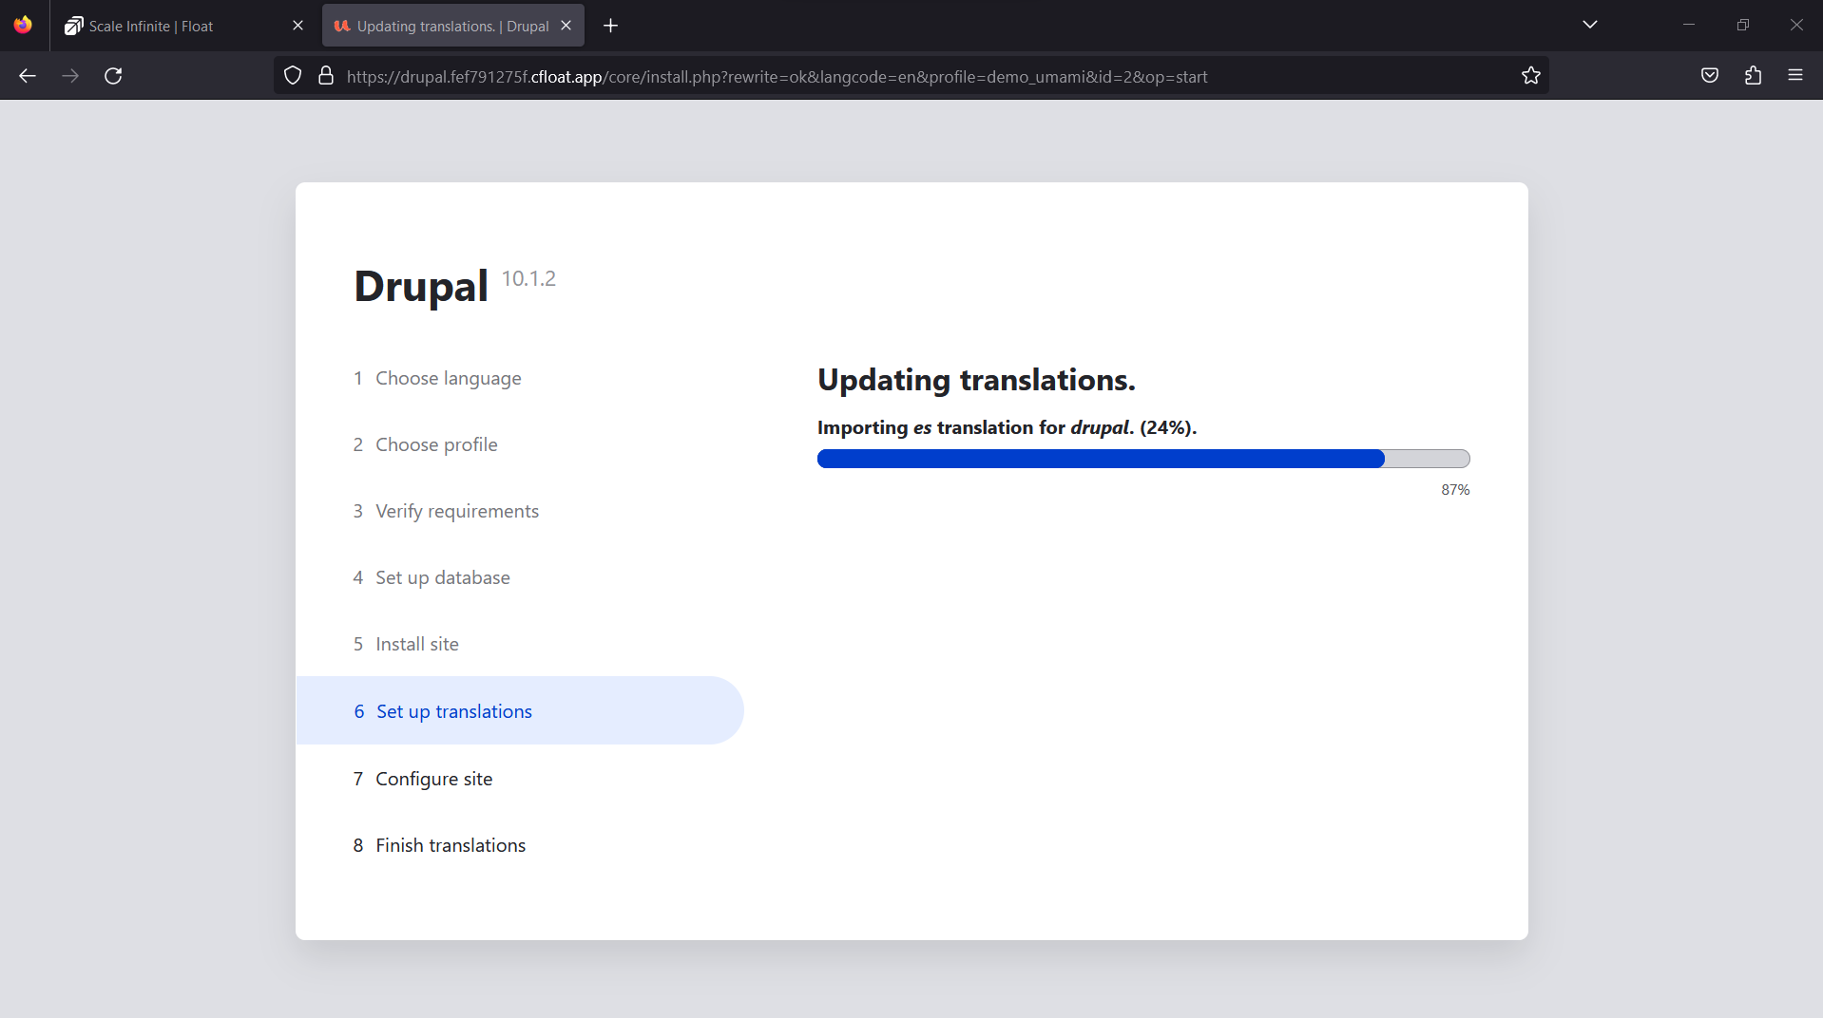This screenshot has width=1823, height=1018.
Task: Open the Firefox application menu
Action: (1795, 76)
